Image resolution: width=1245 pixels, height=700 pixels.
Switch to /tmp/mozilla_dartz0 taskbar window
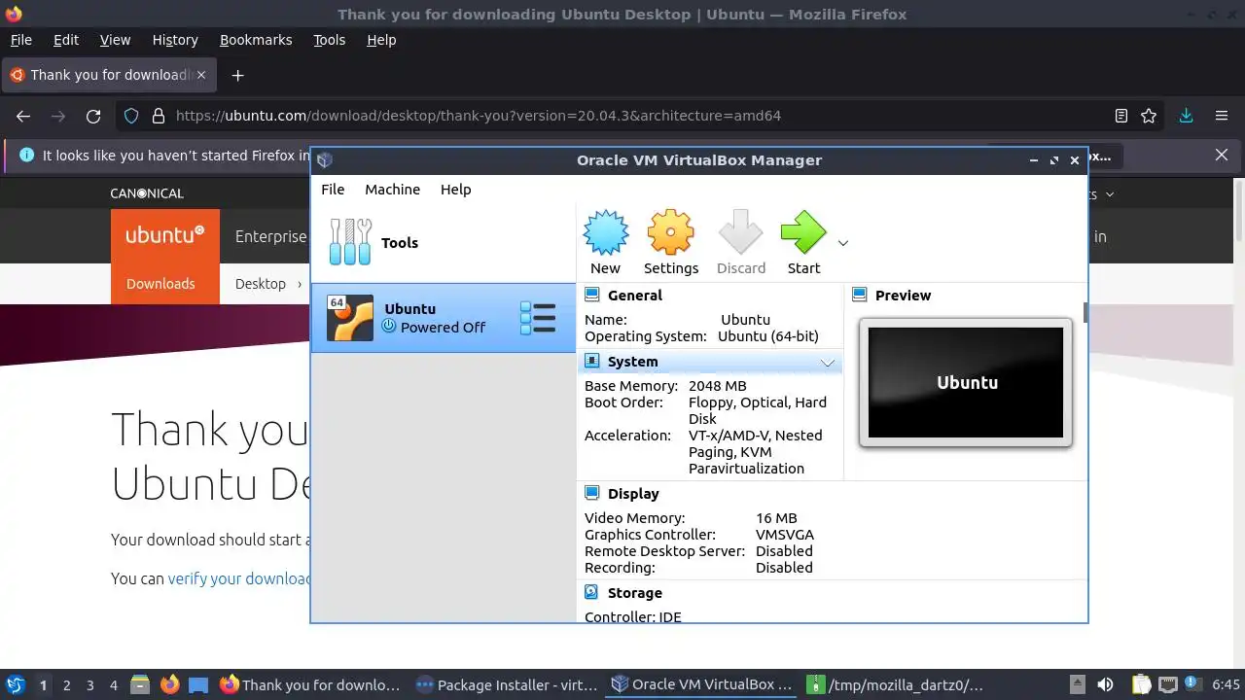tap(896, 684)
